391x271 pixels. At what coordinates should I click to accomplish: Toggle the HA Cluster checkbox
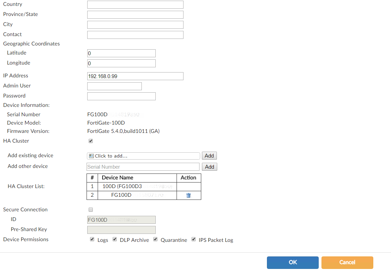pyautogui.click(x=91, y=141)
